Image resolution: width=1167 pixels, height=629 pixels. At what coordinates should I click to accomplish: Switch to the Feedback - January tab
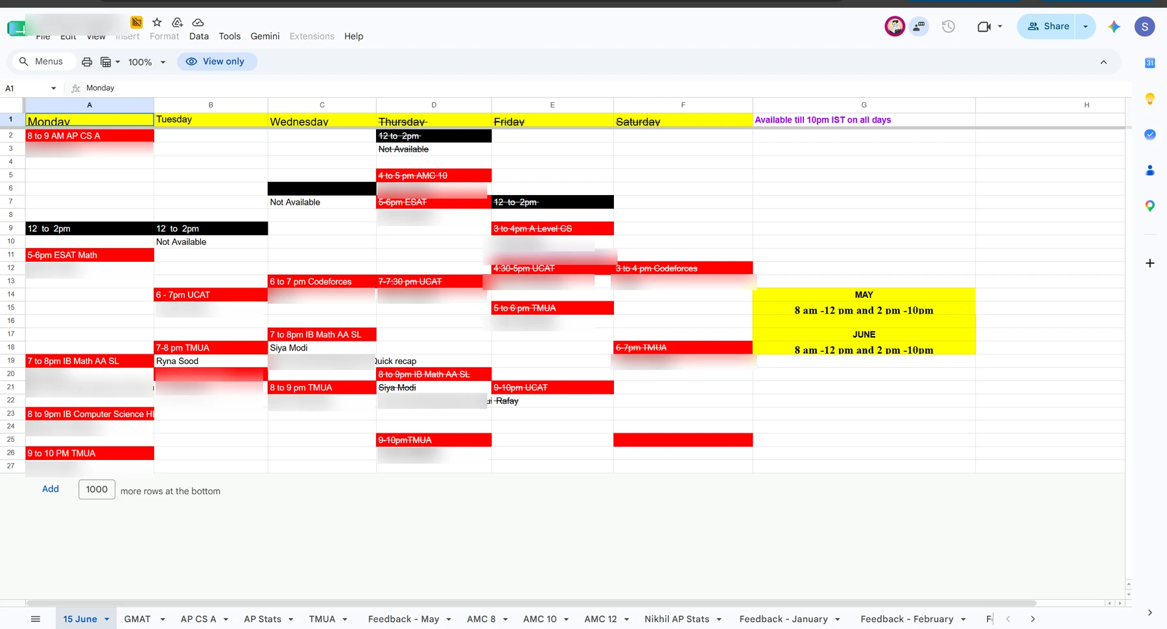point(783,619)
